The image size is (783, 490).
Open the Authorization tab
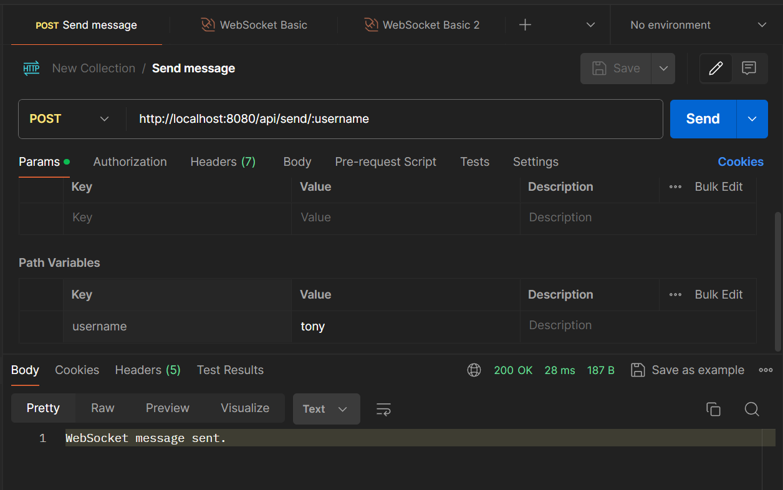coord(130,162)
